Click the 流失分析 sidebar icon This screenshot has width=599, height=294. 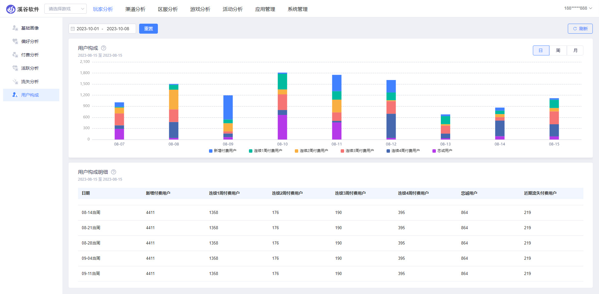(15, 82)
